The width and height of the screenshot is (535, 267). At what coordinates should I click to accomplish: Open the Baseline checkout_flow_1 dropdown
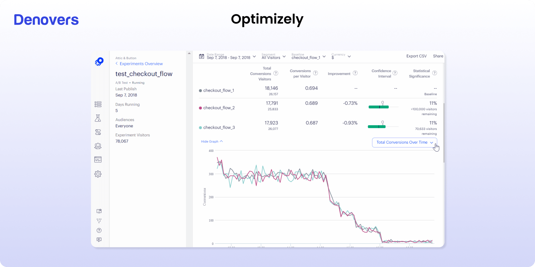click(x=309, y=56)
